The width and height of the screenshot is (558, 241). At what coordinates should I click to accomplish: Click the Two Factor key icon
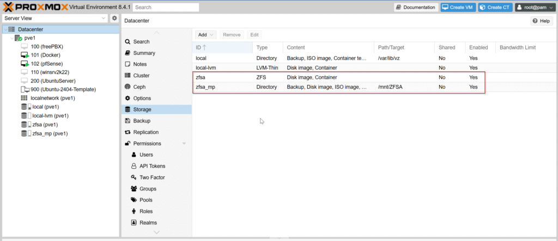(134, 177)
